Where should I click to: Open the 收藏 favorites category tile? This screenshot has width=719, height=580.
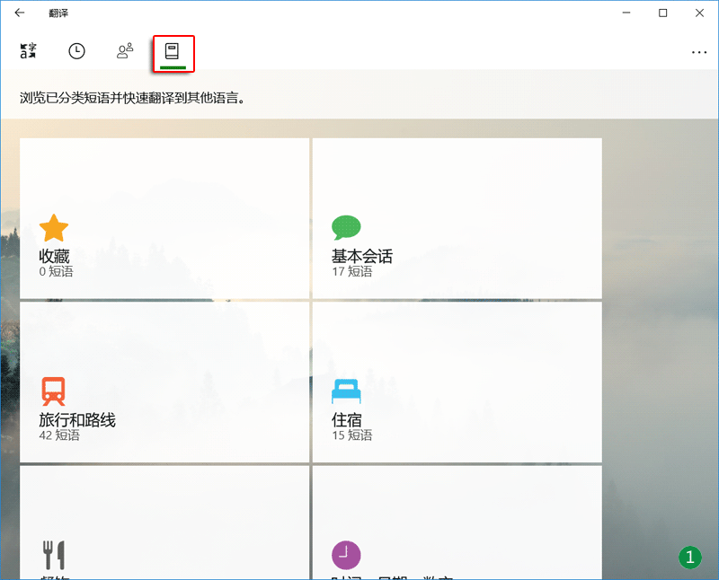point(164,218)
